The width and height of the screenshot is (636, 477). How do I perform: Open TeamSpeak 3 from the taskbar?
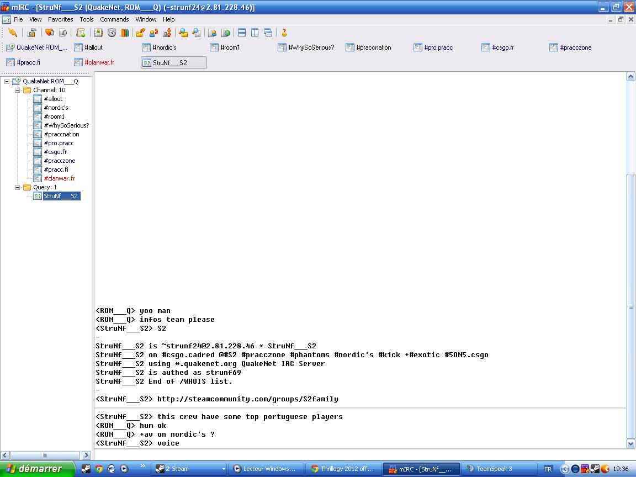coord(494,469)
